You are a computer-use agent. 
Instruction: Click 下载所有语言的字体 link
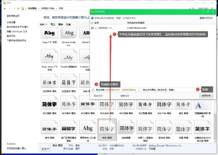click(x=16, y=40)
